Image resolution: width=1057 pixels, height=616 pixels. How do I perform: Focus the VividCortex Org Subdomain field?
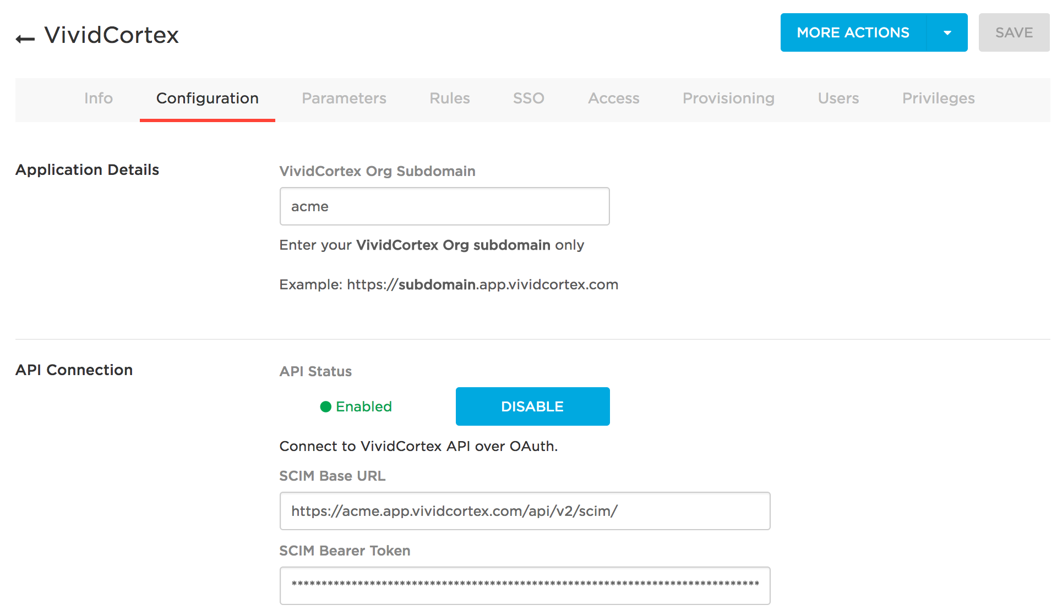(445, 206)
